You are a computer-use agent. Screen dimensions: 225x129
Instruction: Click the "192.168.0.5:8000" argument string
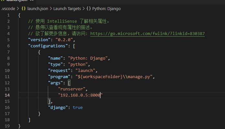point(80,95)
